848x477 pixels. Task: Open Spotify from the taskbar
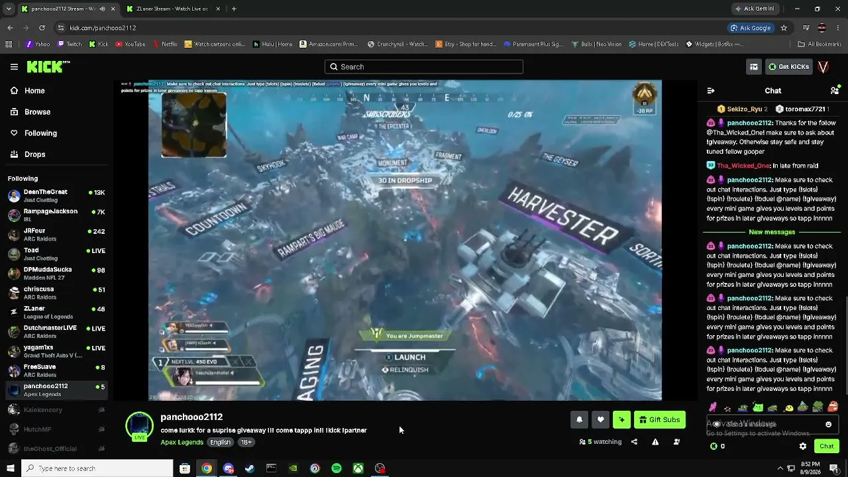337,468
